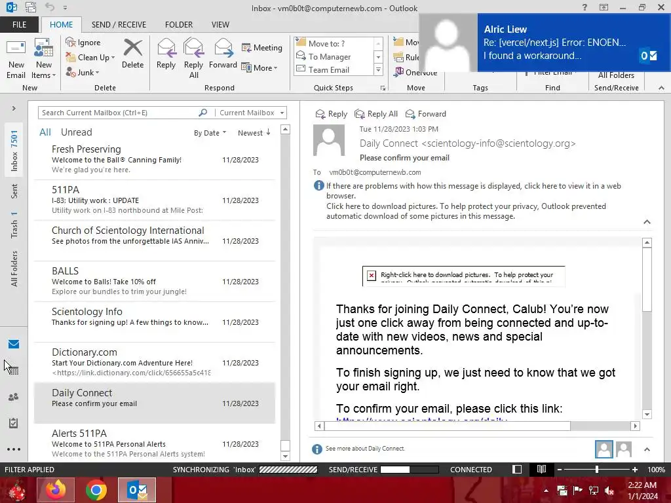Create a New Email
This screenshot has width=671, height=503.
16,59
